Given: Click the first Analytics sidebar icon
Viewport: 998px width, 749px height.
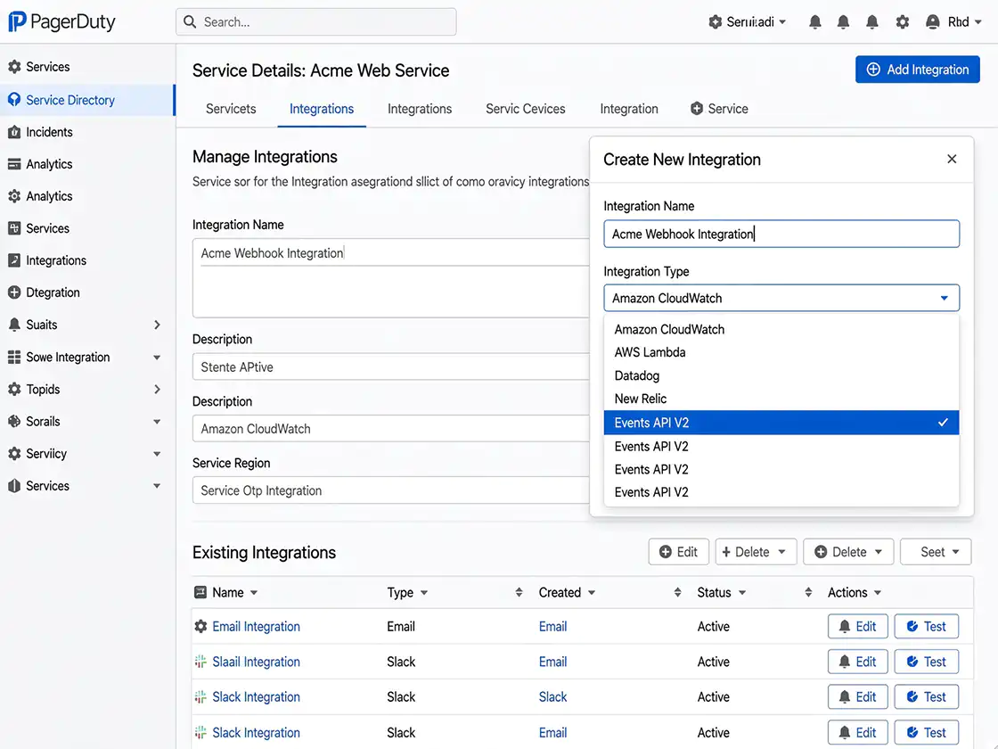Looking at the screenshot, I should click(x=14, y=164).
